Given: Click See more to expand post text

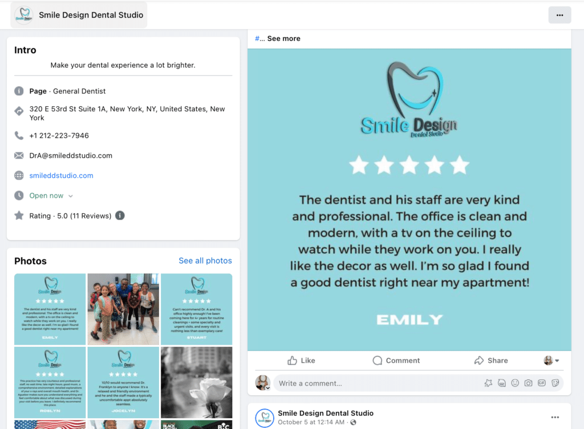Looking at the screenshot, I should (283, 38).
